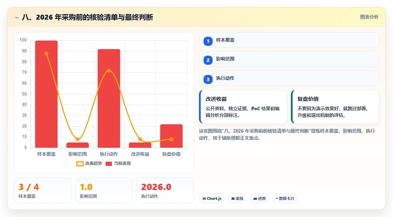Click trend line point on 执行动作 bar
The image size is (393, 217).
109,71
